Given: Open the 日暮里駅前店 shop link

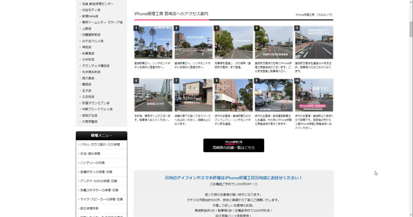Looking at the screenshot, I should 91,35.
